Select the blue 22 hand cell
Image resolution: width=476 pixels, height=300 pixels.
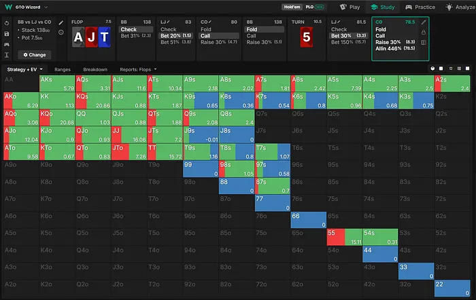[452, 288]
